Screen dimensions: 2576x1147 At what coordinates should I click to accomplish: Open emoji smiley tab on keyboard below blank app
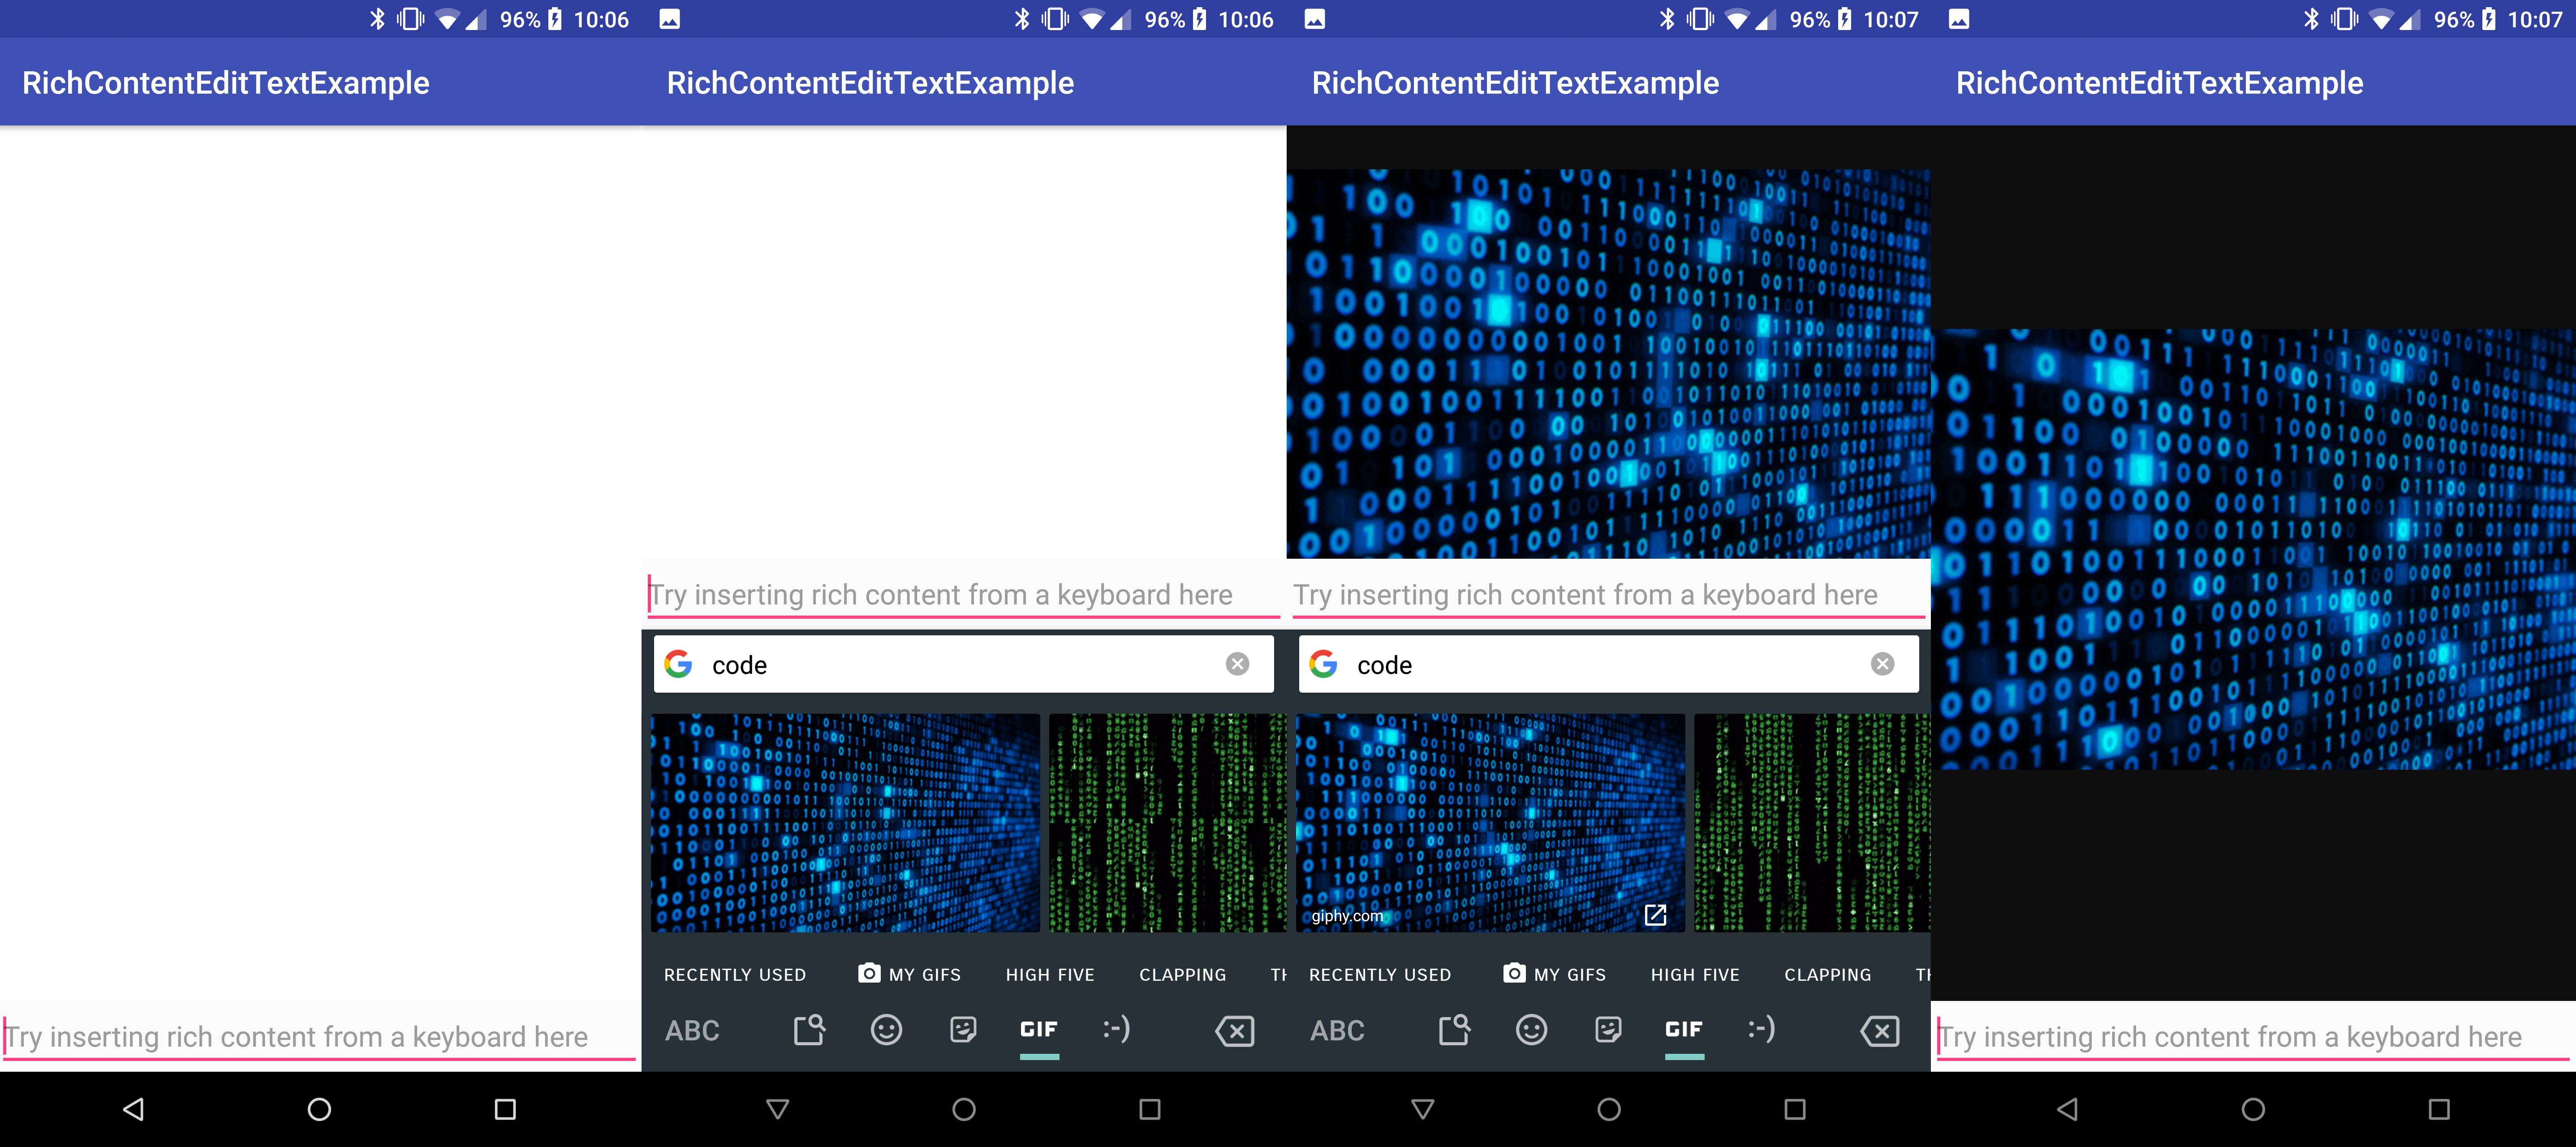click(886, 1030)
